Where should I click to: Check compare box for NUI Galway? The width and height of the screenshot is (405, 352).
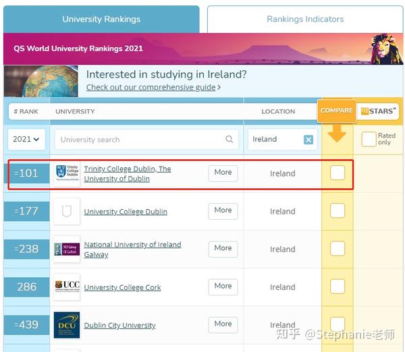(337, 249)
